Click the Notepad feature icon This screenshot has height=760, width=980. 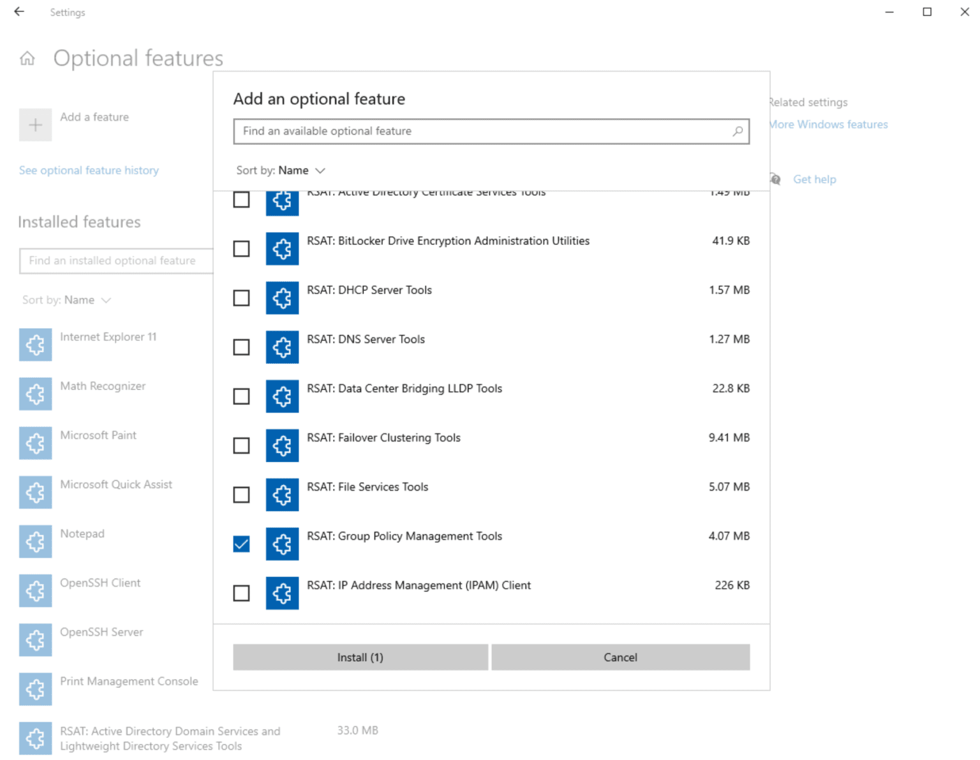pos(35,541)
